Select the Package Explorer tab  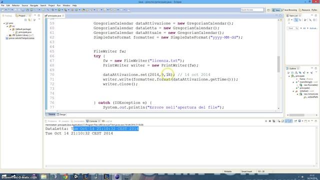[x=7, y=15]
